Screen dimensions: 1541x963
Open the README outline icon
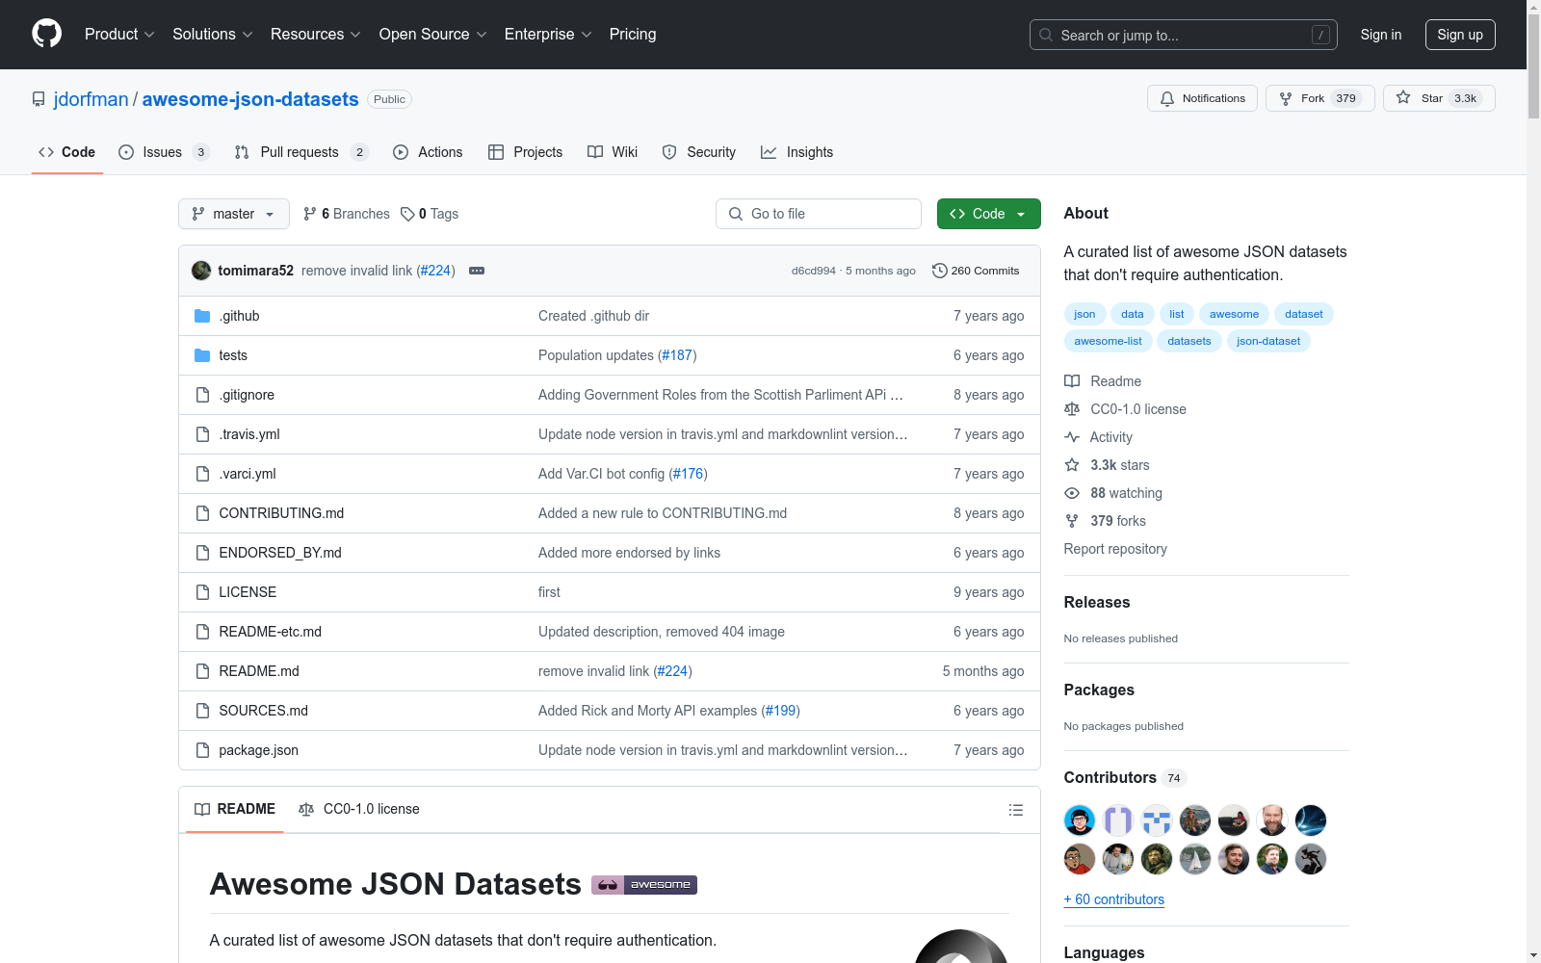(1015, 810)
